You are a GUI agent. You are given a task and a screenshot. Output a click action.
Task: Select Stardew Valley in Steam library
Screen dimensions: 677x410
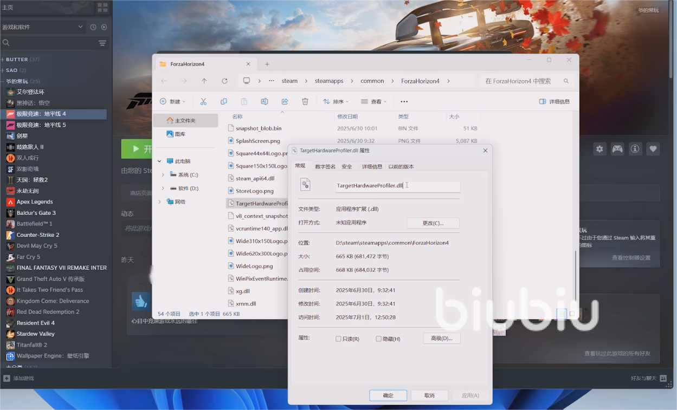coord(35,334)
